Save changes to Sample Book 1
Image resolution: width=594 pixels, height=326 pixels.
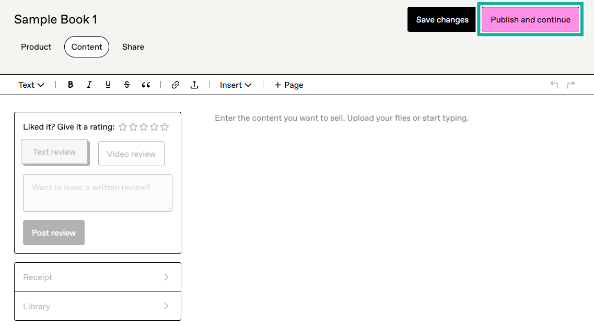441,19
